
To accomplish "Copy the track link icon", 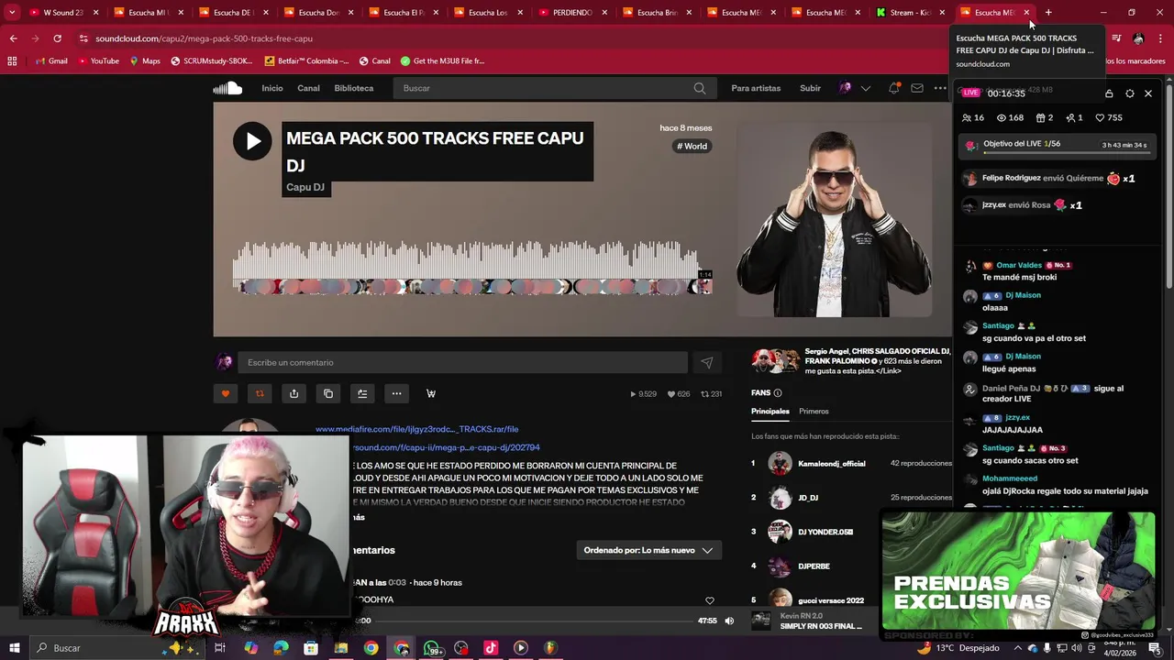I will (328, 393).
